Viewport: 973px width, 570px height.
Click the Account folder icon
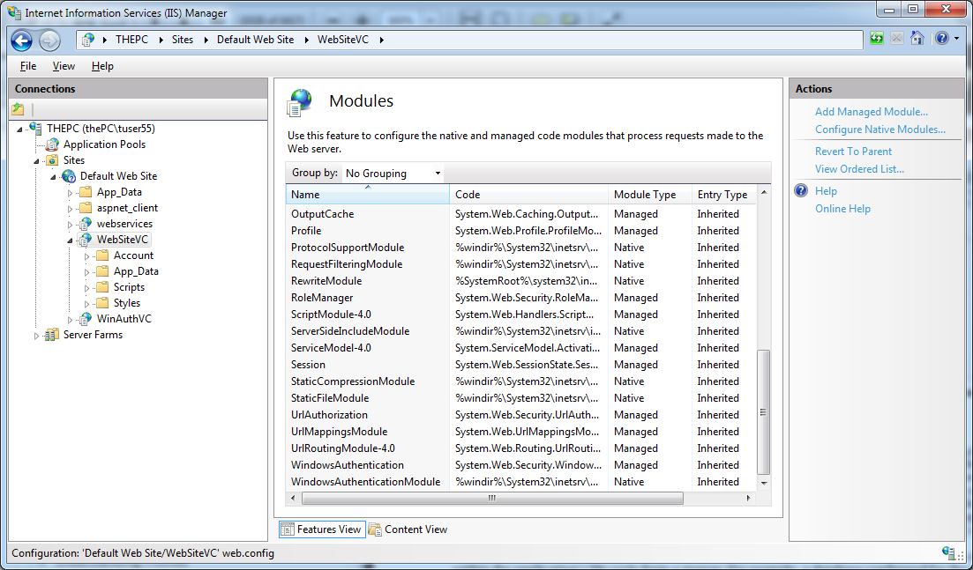(x=102, y=255)
